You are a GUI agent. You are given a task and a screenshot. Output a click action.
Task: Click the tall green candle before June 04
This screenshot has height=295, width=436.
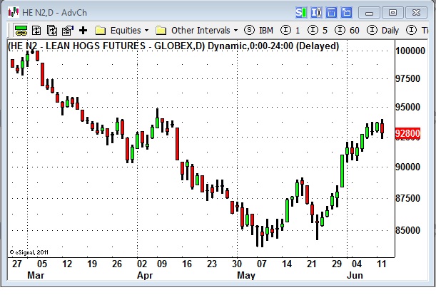pos(342,171)
